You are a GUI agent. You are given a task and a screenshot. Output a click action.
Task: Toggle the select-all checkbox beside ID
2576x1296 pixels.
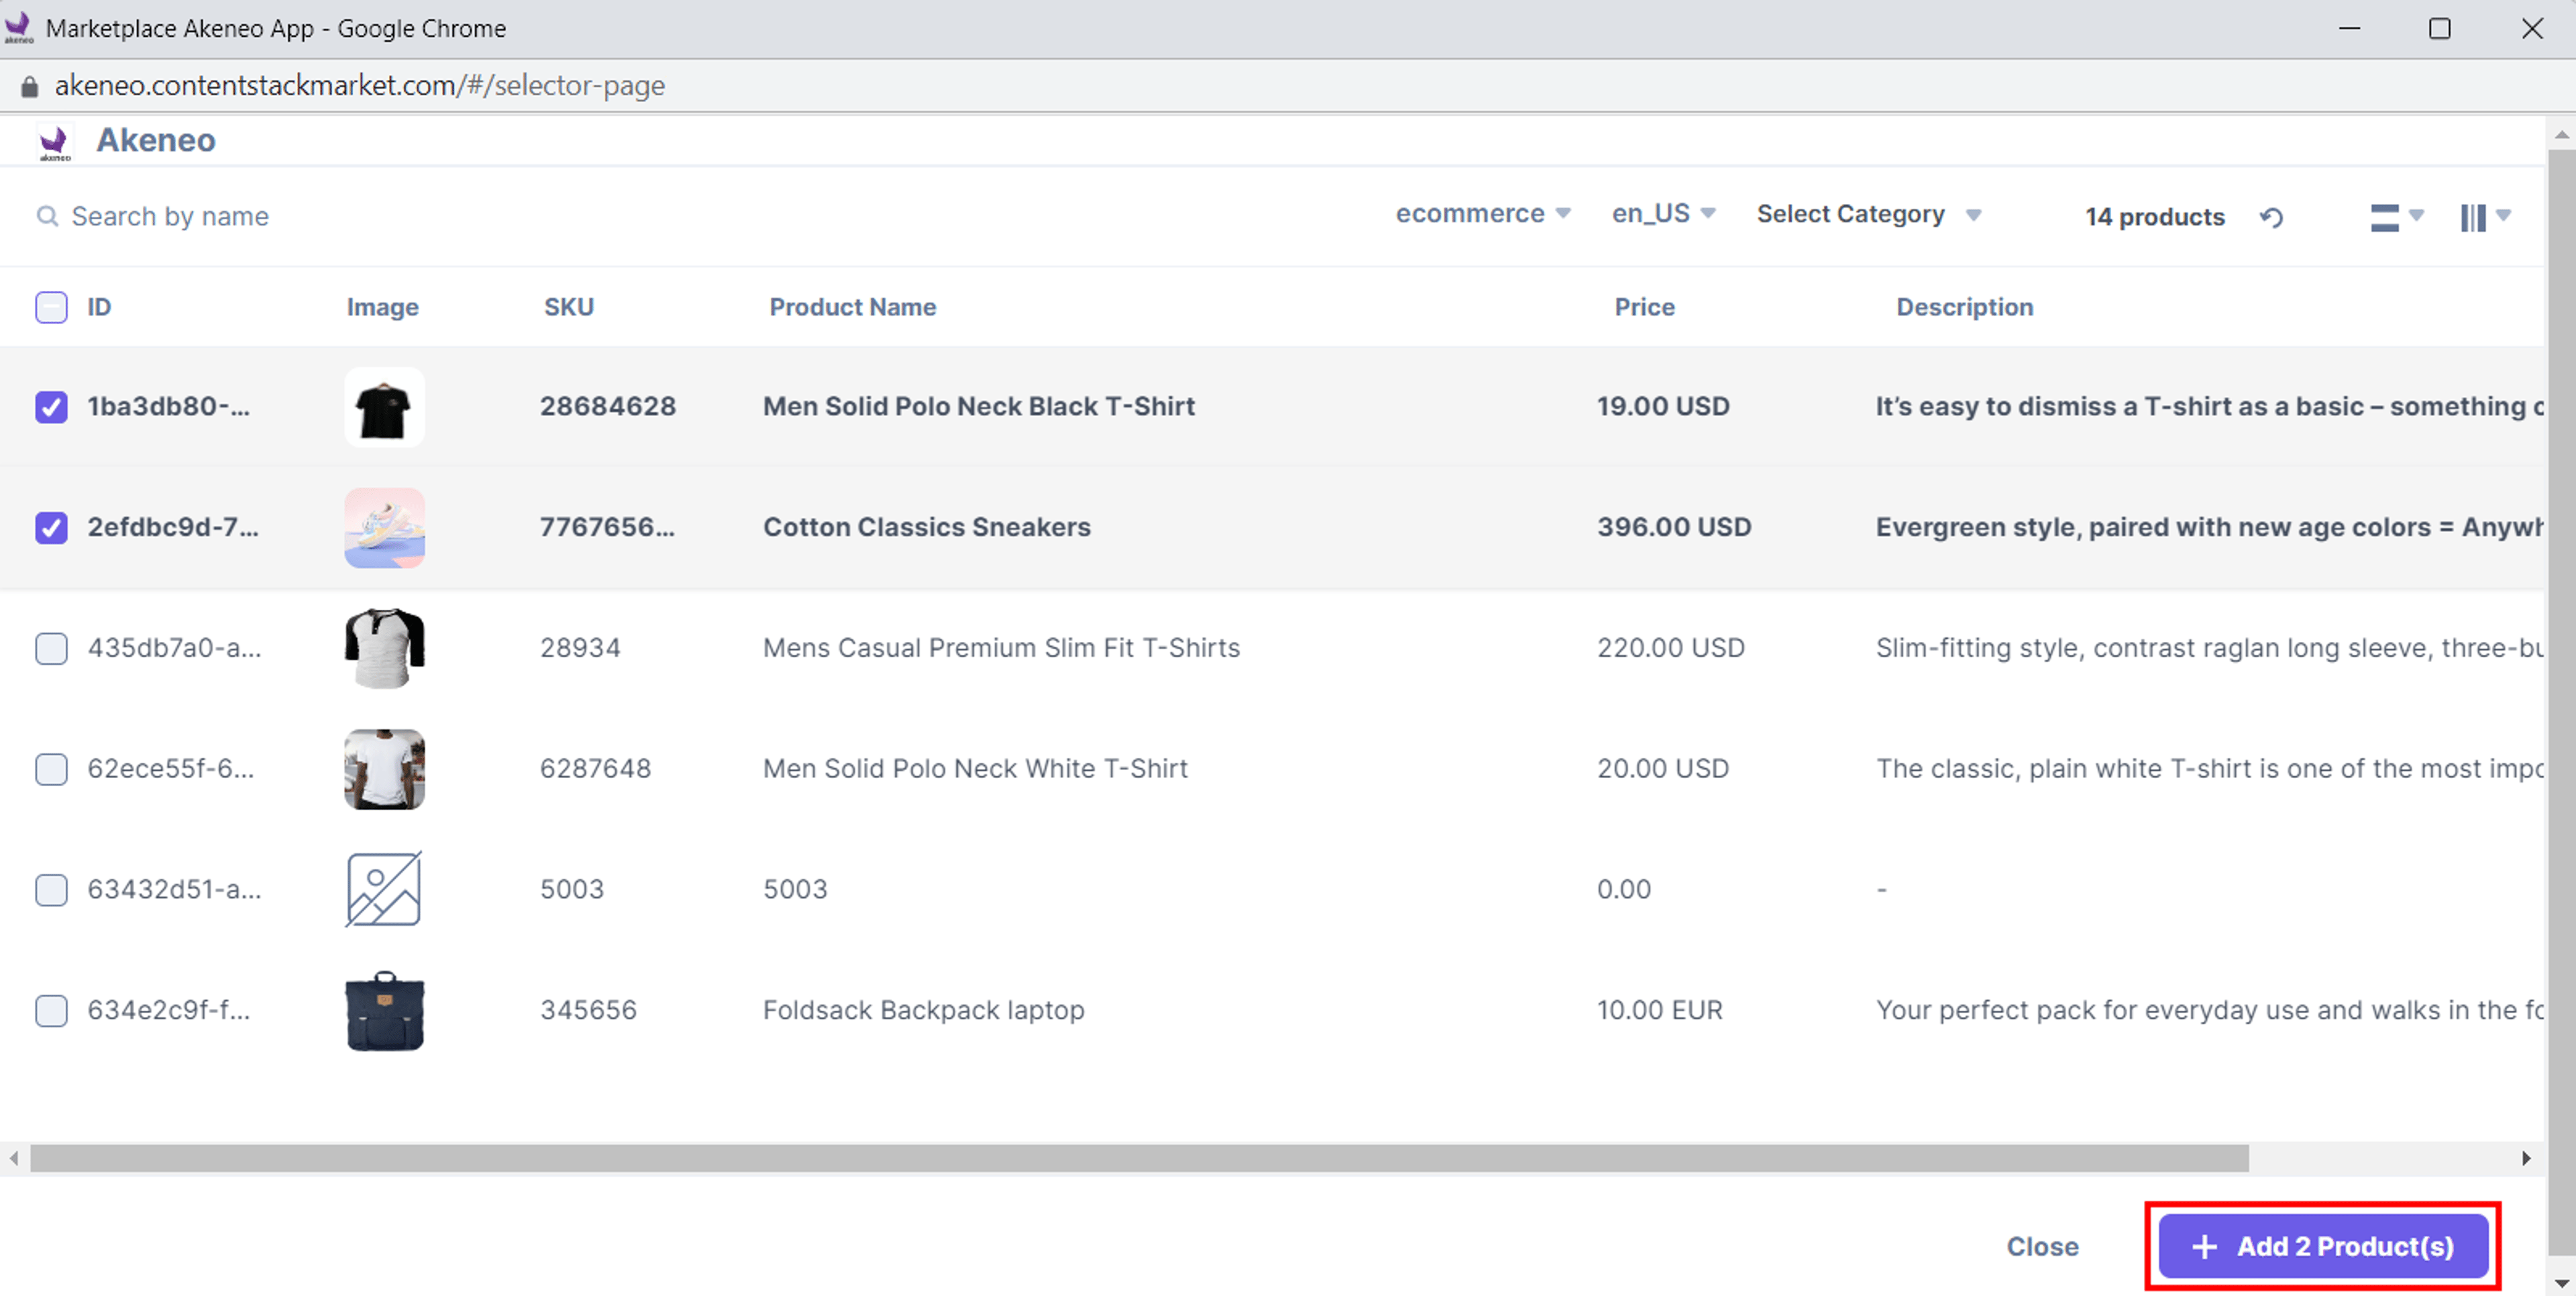[x=51, y=307]
